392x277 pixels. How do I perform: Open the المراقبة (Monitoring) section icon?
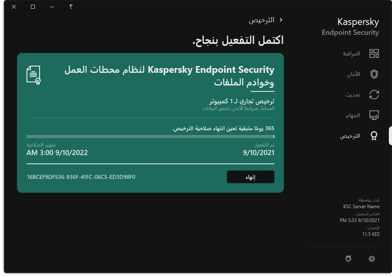[374, 53]
